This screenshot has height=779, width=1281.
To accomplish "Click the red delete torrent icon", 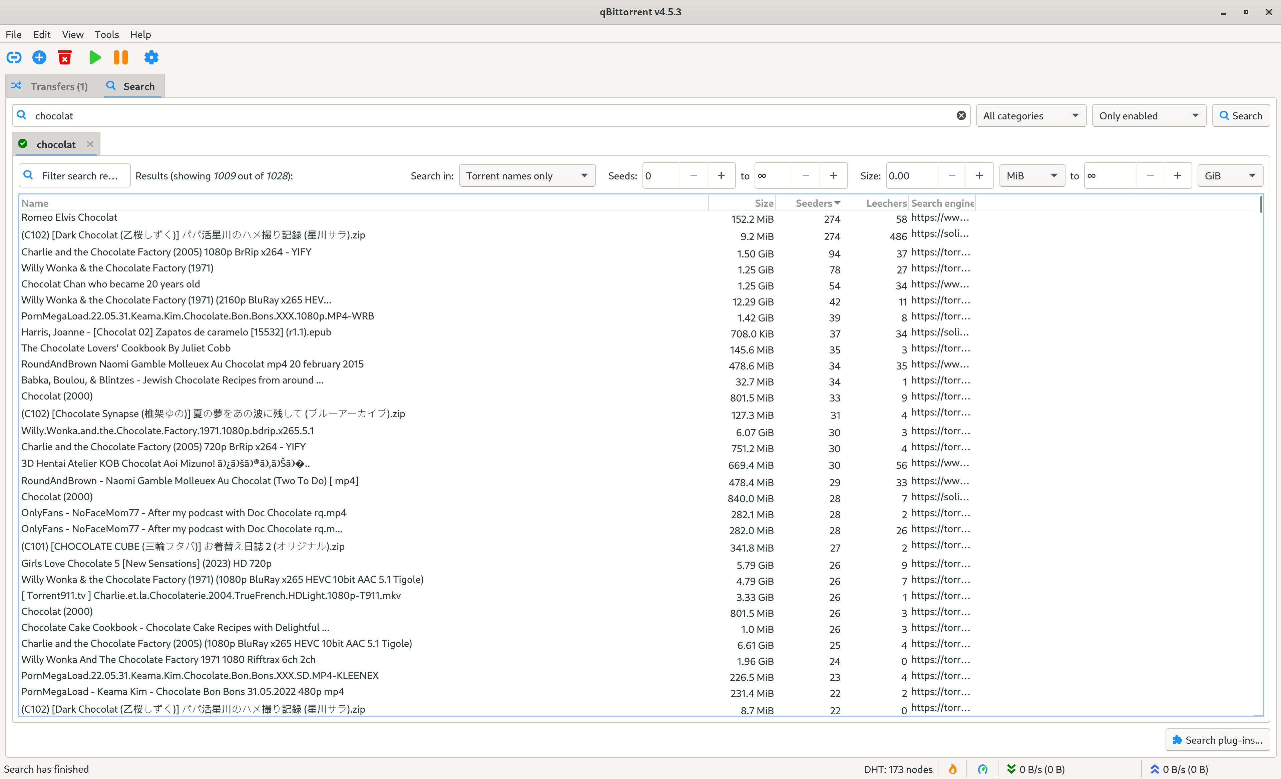I will [x=65, y=57].
